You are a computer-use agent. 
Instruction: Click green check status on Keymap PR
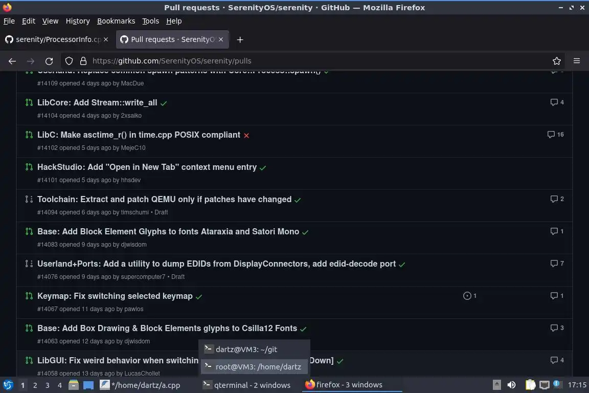(x=199, y=297)
